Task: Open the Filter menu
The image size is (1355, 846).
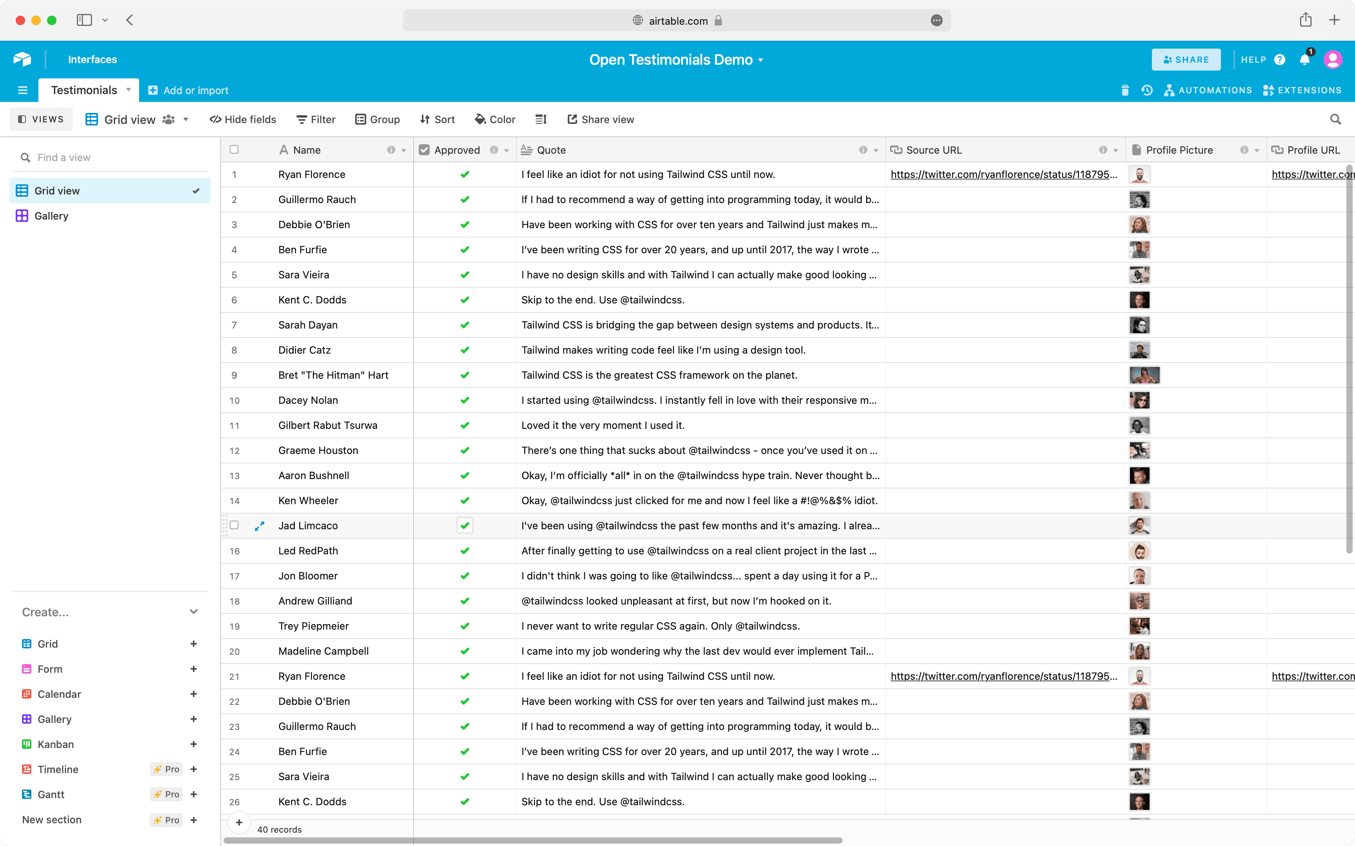Action: [316, 119]
